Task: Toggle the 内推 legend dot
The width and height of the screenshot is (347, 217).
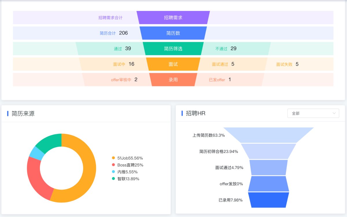Action: 113,172
